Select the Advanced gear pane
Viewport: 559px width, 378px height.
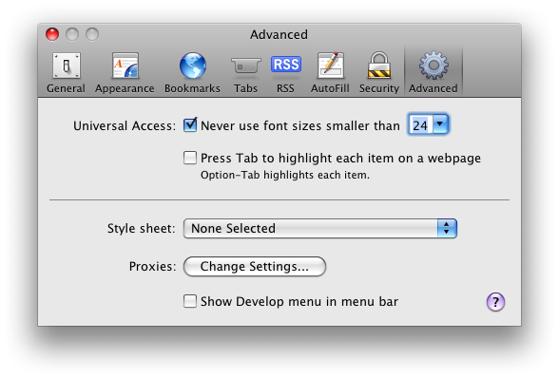click(x=434, y=72)
